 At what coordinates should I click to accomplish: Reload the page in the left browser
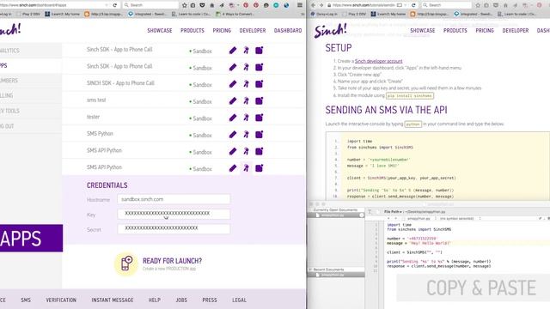click(x=114, y=5)
